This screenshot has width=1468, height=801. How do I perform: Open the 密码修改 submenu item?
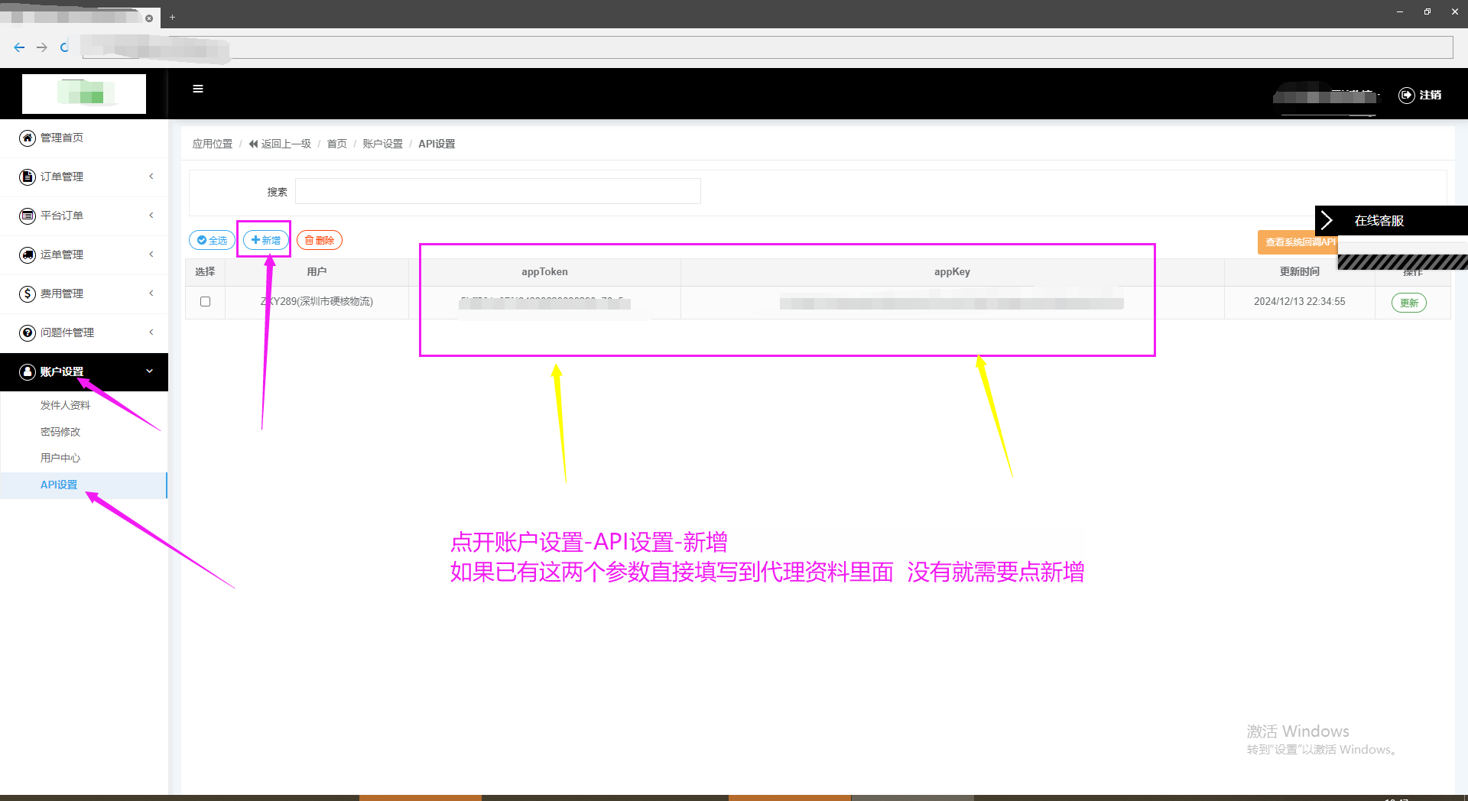point(60,432)
